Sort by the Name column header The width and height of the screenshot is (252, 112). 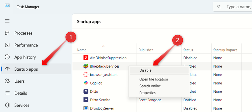coord(82,50)
